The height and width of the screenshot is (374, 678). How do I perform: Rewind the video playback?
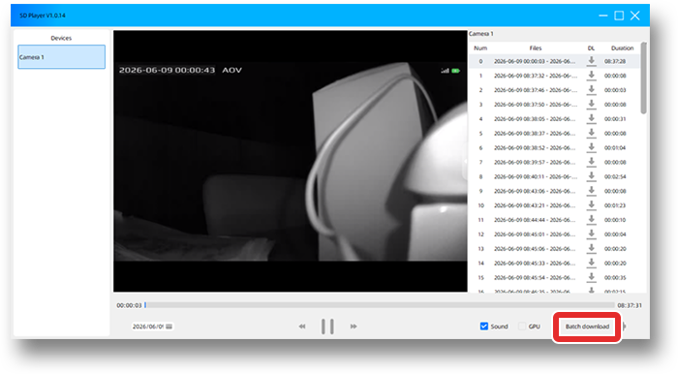point(302,327)
